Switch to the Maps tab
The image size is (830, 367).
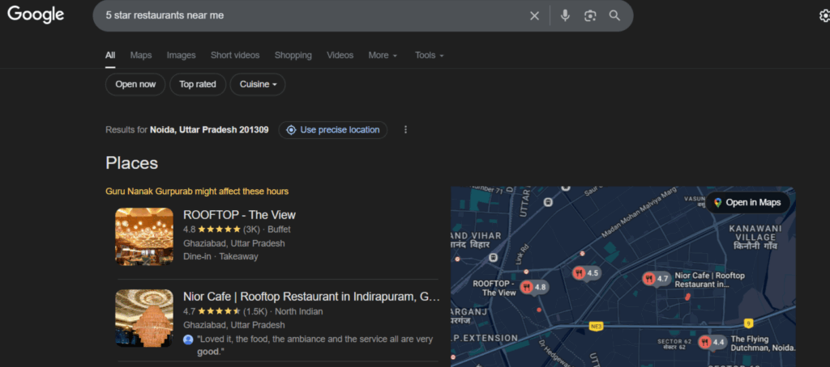pyautogui.click(x=141, y=55)
